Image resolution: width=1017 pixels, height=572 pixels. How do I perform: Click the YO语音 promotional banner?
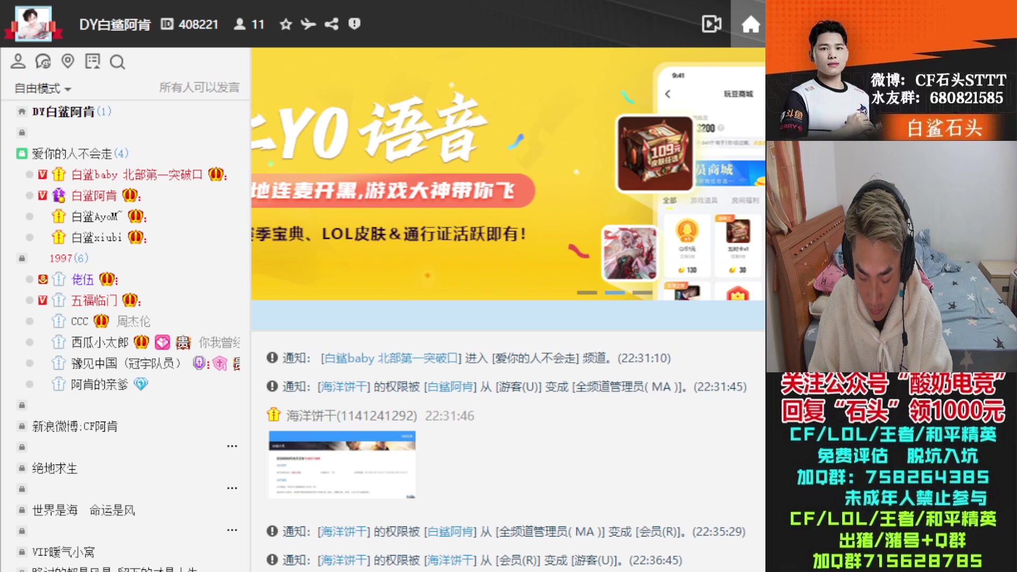click(x=508, y=174)
